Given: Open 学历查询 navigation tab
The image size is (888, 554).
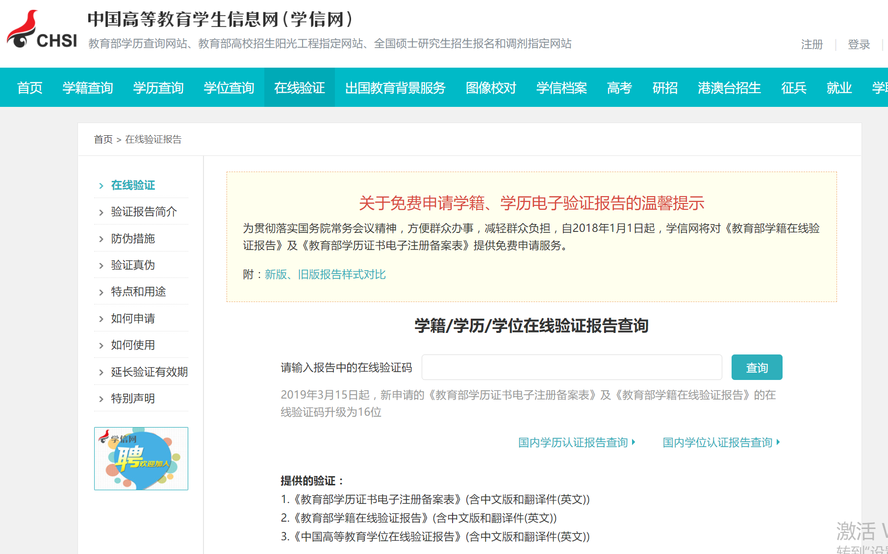Looking at the screenshot, I should pyautogui.click(x=158, y=88).
